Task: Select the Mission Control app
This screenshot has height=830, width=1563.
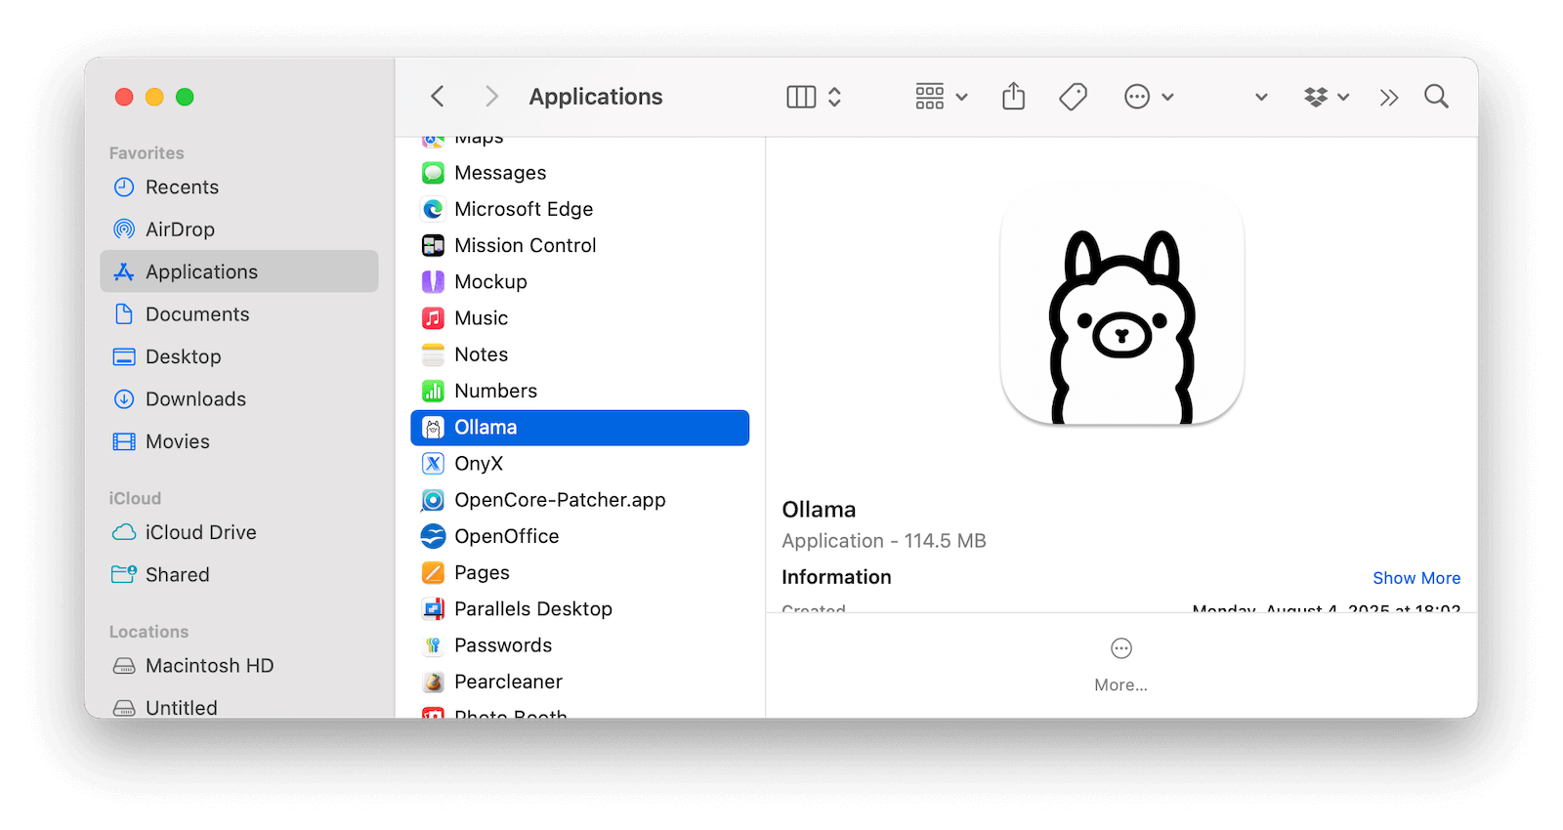Action: [x=580, y=245]
